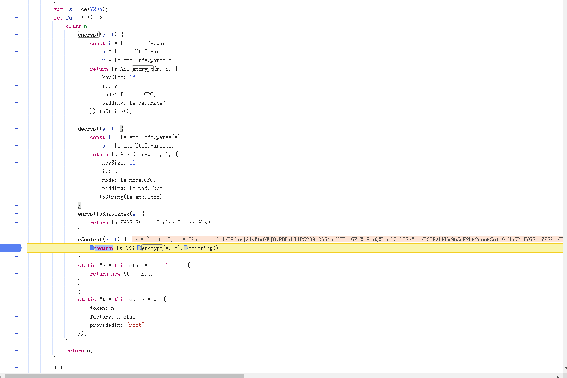Click the blue breakpoint marker in the gutter
Image resolution: width=567 pixels, height=378 pixels.
(x=11, y=248)
